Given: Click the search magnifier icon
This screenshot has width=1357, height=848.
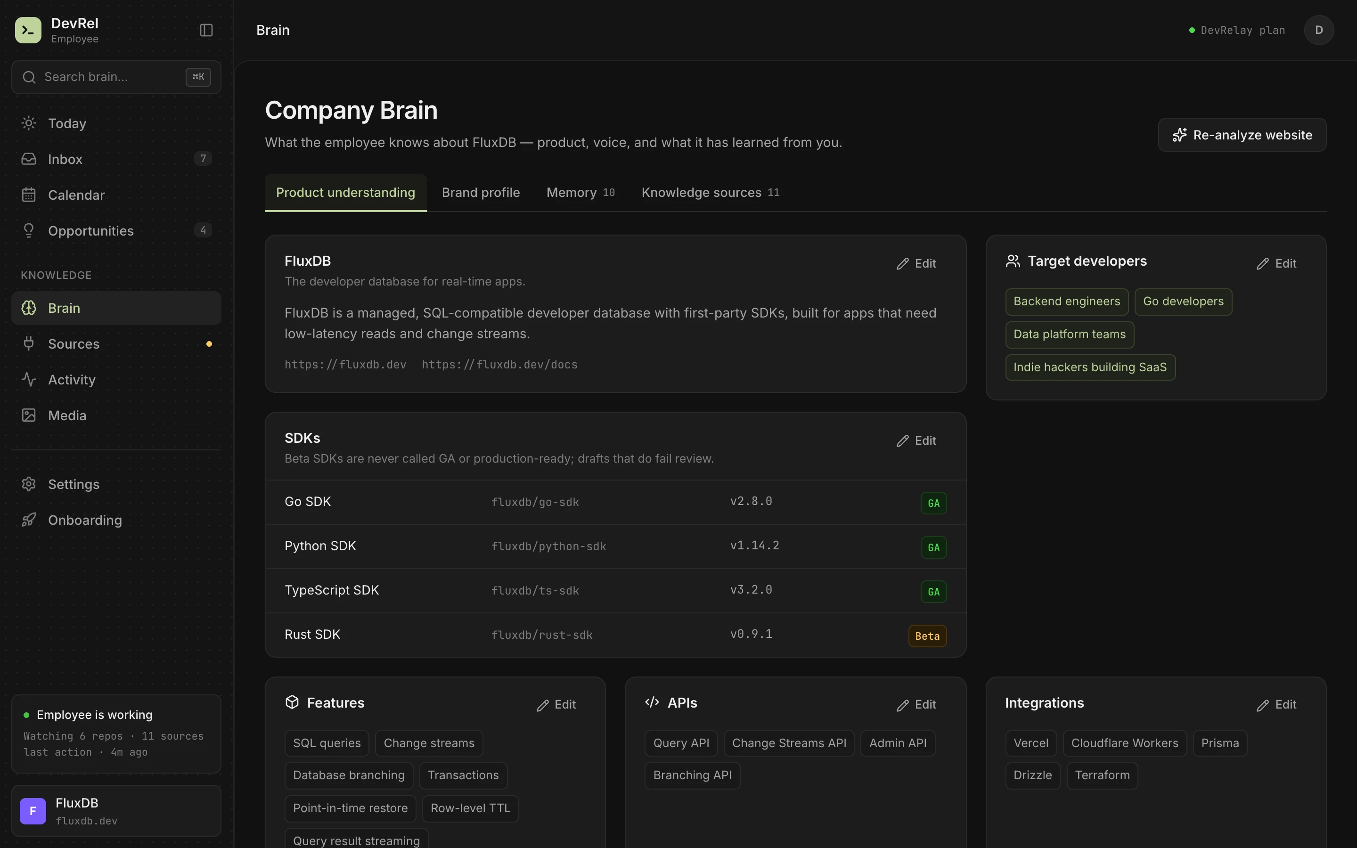Looking at the screenshot, I should (29, 77).
